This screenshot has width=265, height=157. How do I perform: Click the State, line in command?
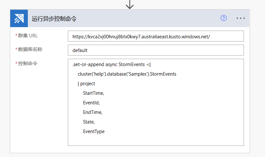click(89, 122)
